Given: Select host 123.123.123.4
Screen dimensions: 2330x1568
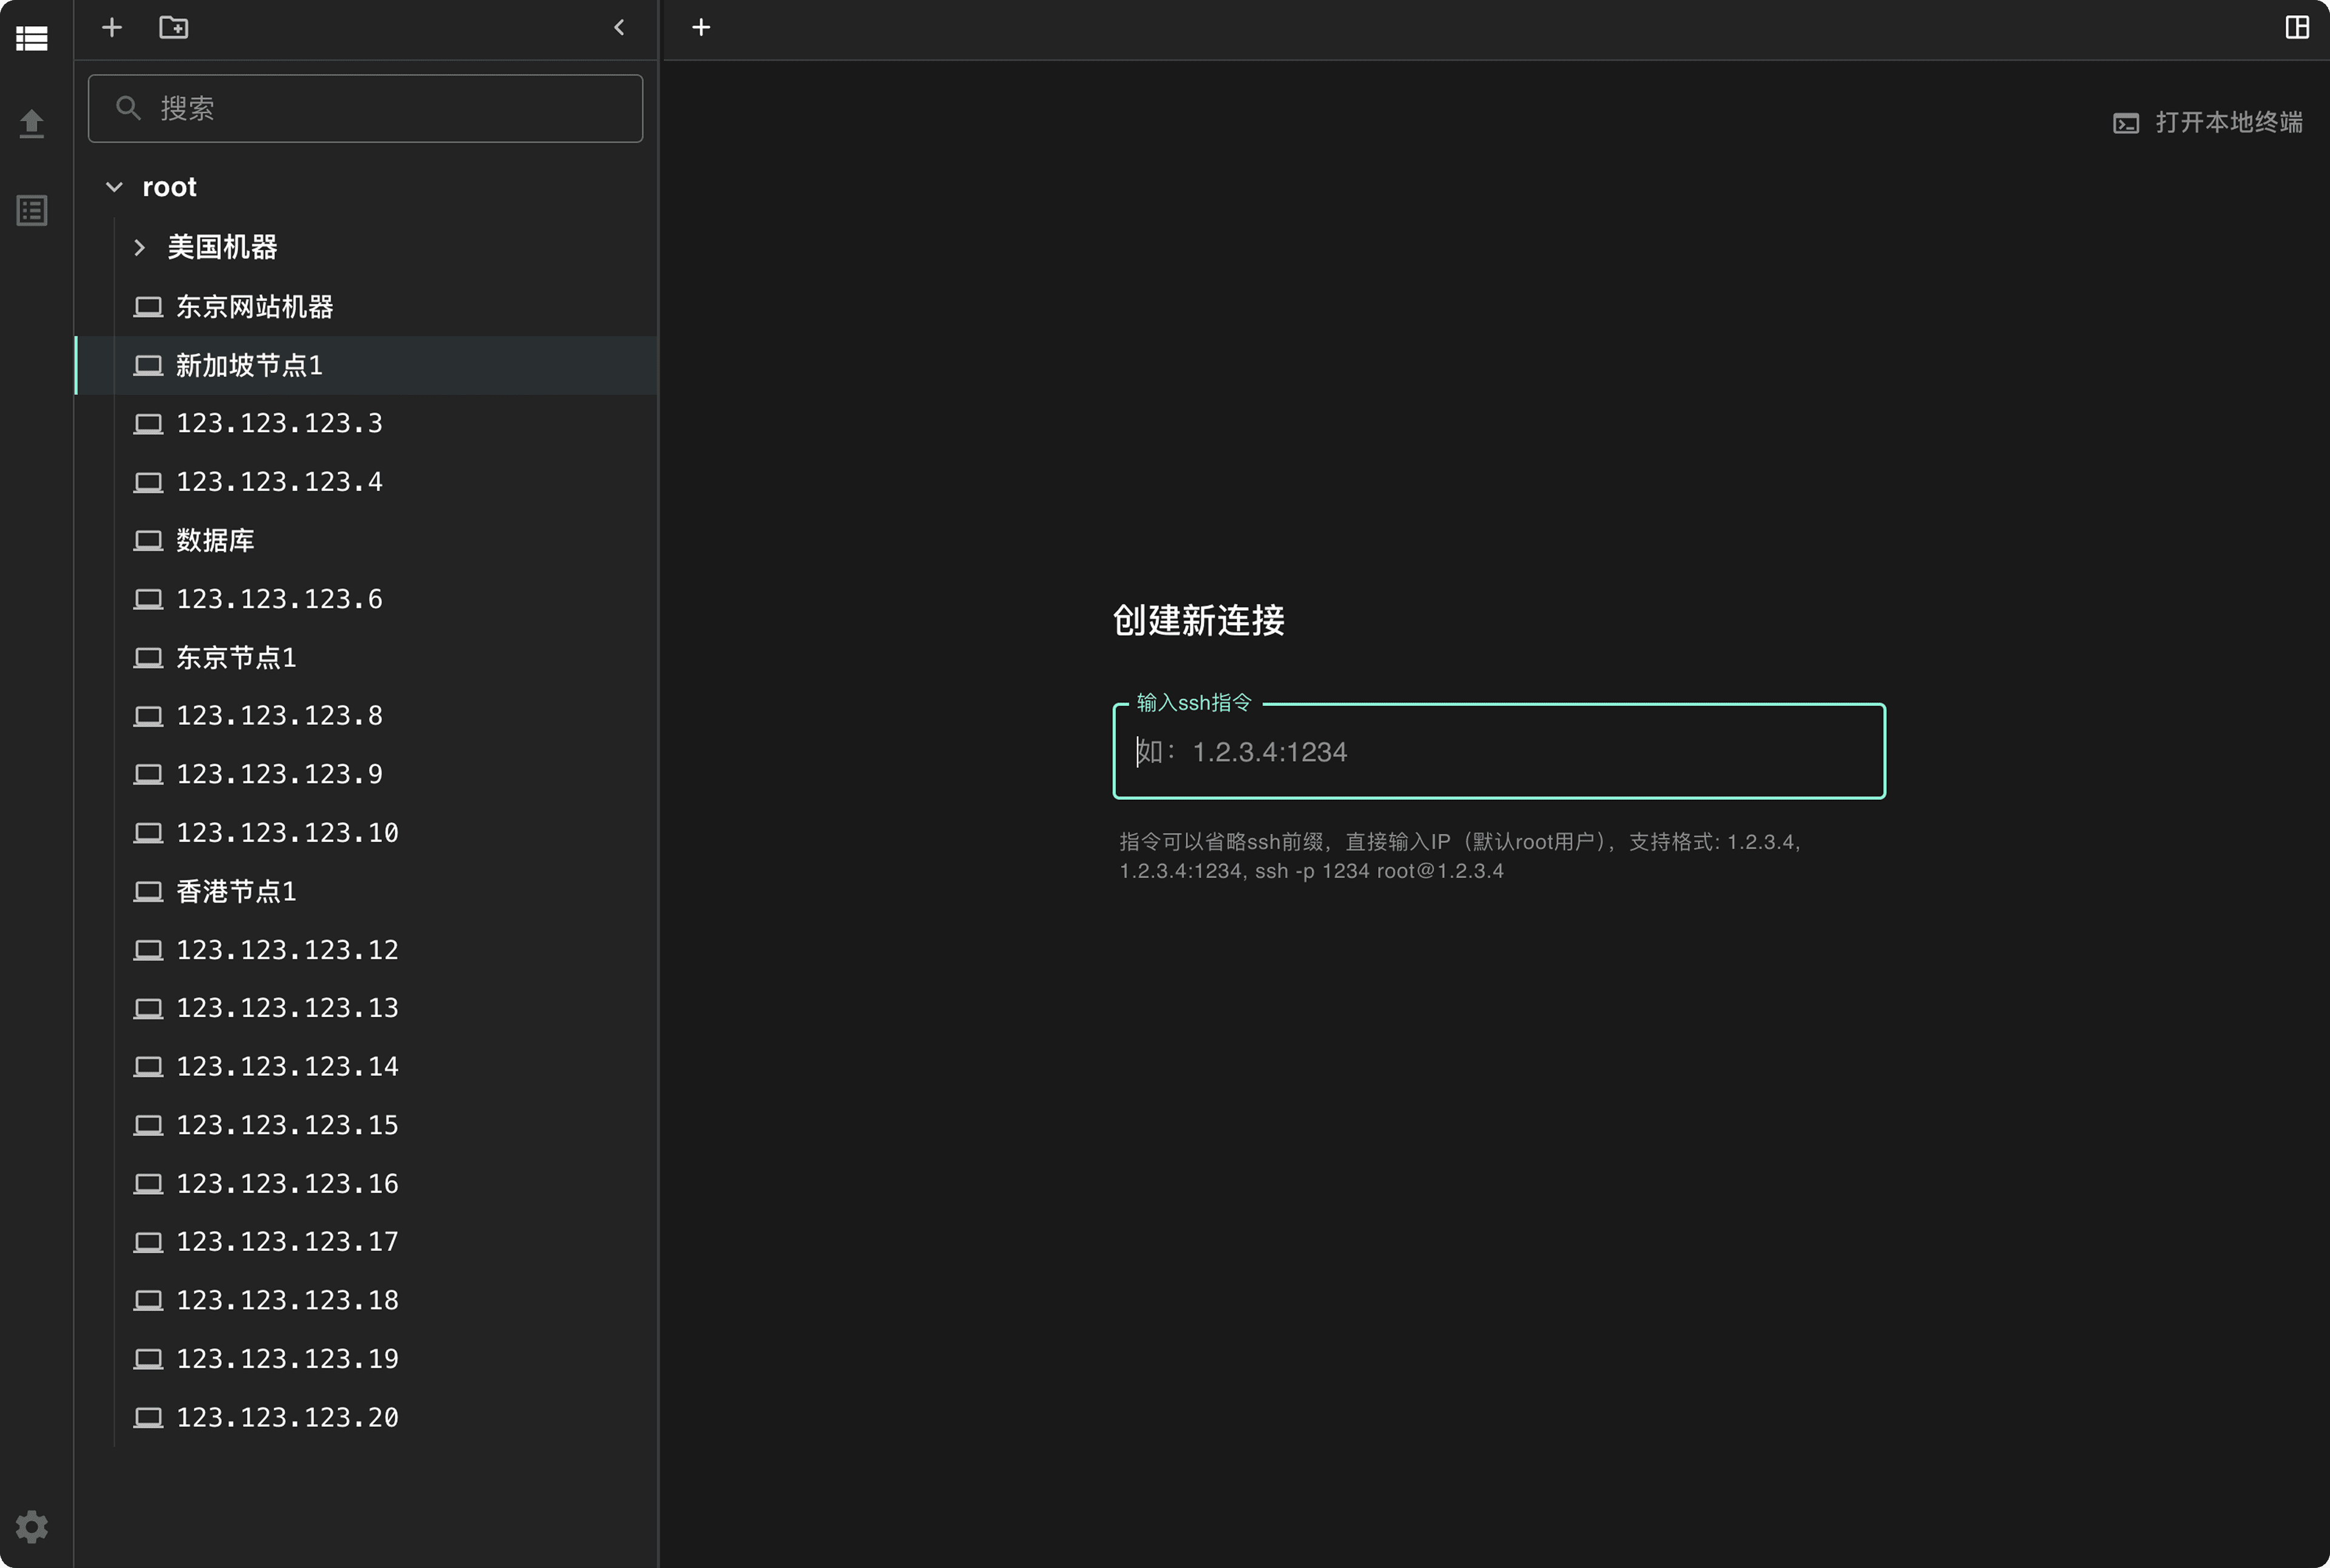Looking at the screenshot, I should pos(366,482).
